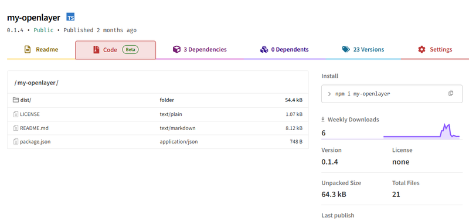469x221 pixels.
Task: Click the 54.4 kB dist size
Action: point(294,100)
